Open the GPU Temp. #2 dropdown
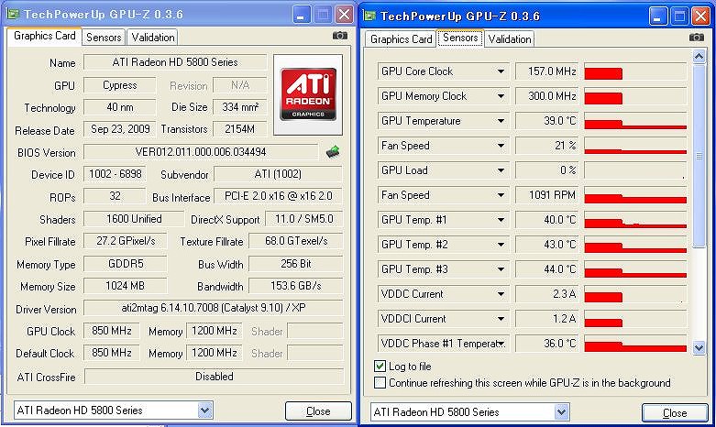The height and width of the screenshot is (427, 716). pyautogui.click(x=501, y=245)
